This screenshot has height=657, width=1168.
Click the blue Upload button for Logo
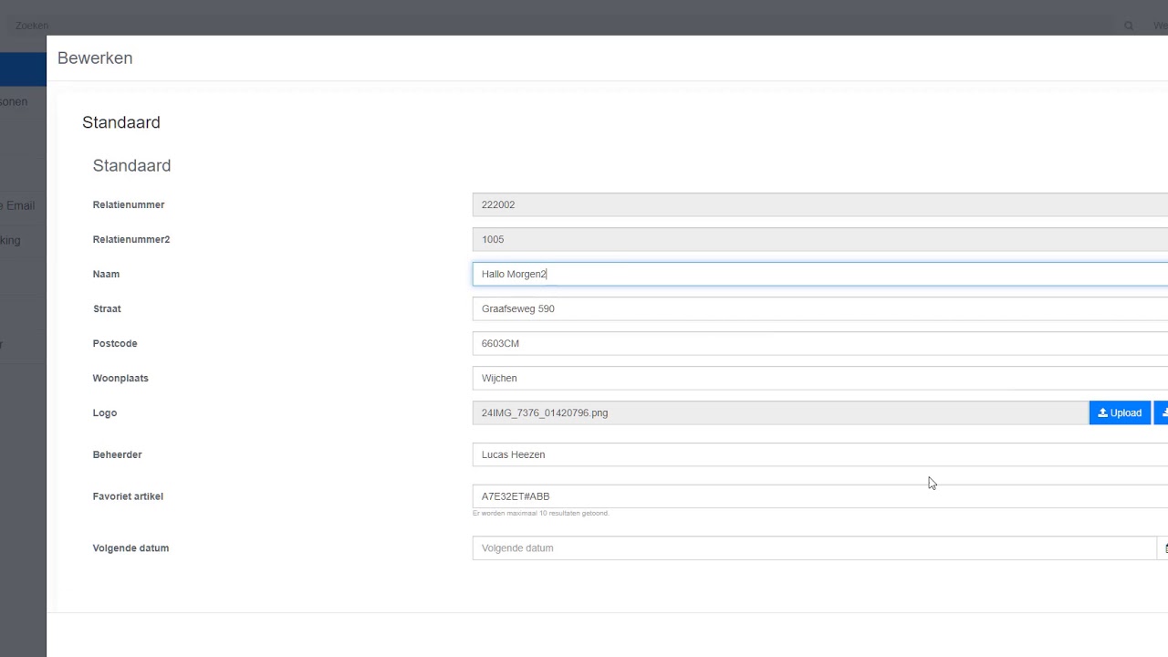(x=1120, y=412)
